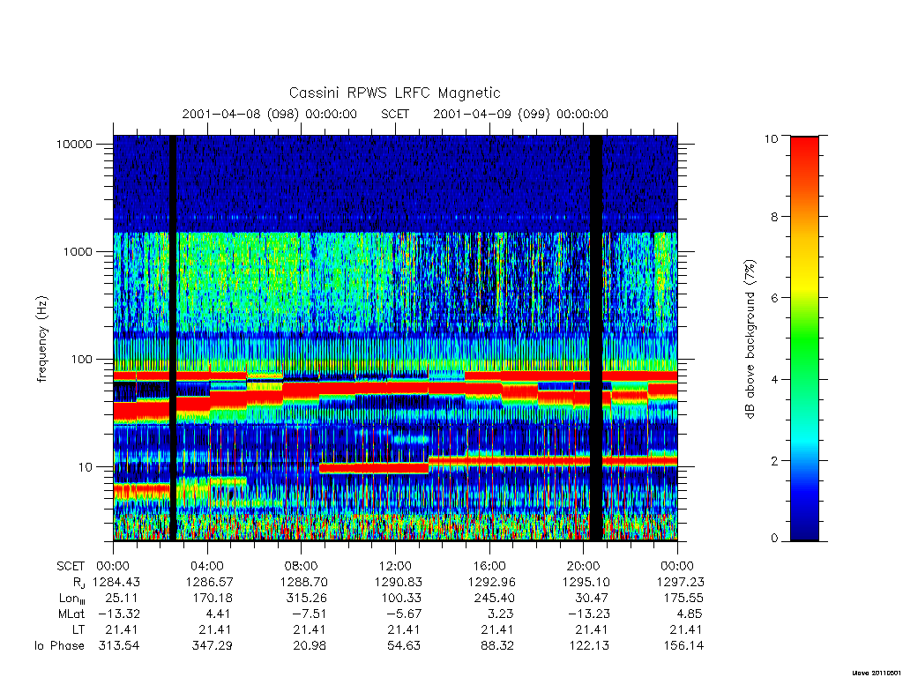Click the SCET 04:00 time tick label
Screen dimensions: 903x677
coord(206,566)
